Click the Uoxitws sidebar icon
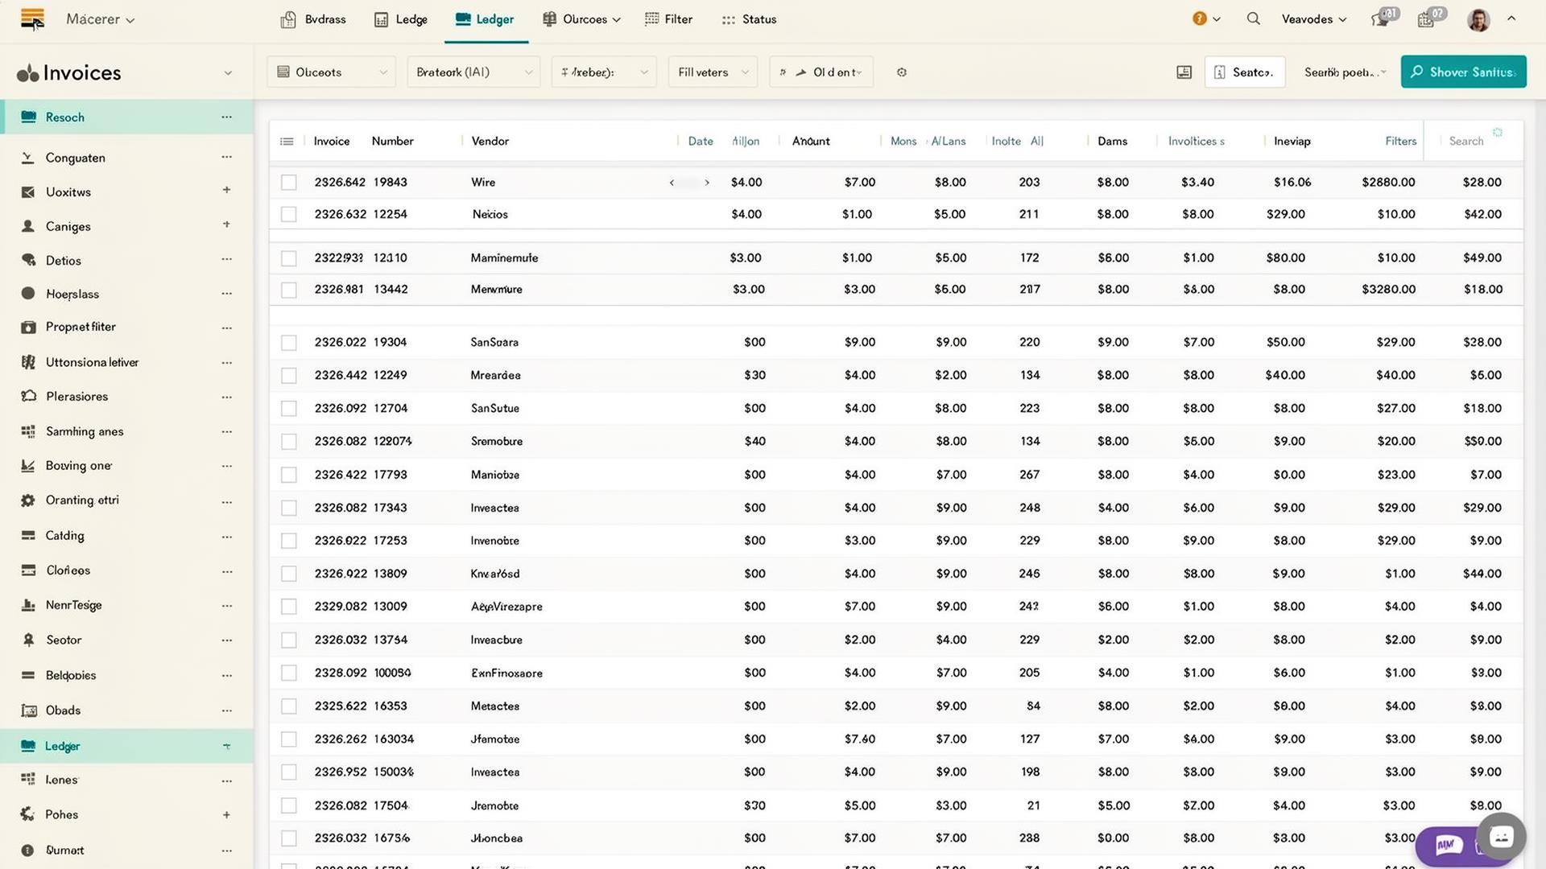Viewport: 1546px width, 869px height. [28, 192]
